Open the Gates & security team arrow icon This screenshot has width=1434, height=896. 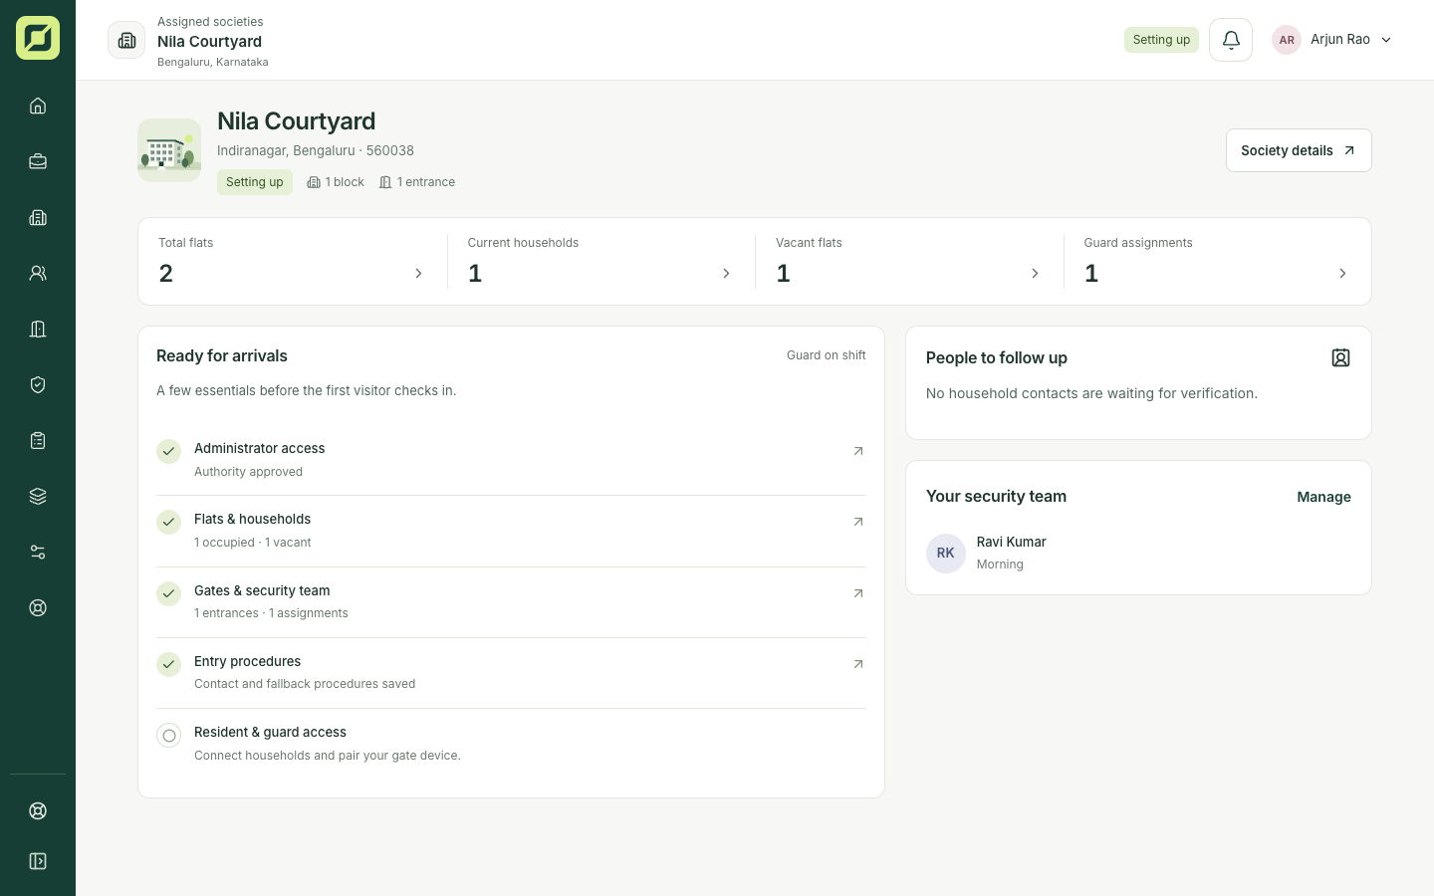point(858,593)
